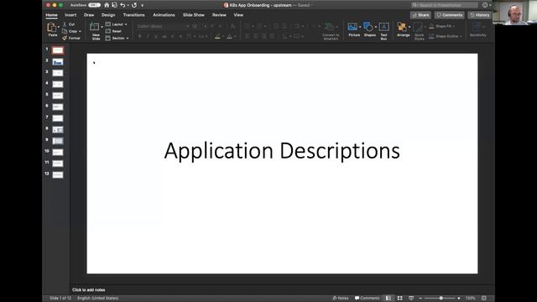Click Fit slide to window icon
This screenshot has width=537, height=302.
tap(484, 299)
